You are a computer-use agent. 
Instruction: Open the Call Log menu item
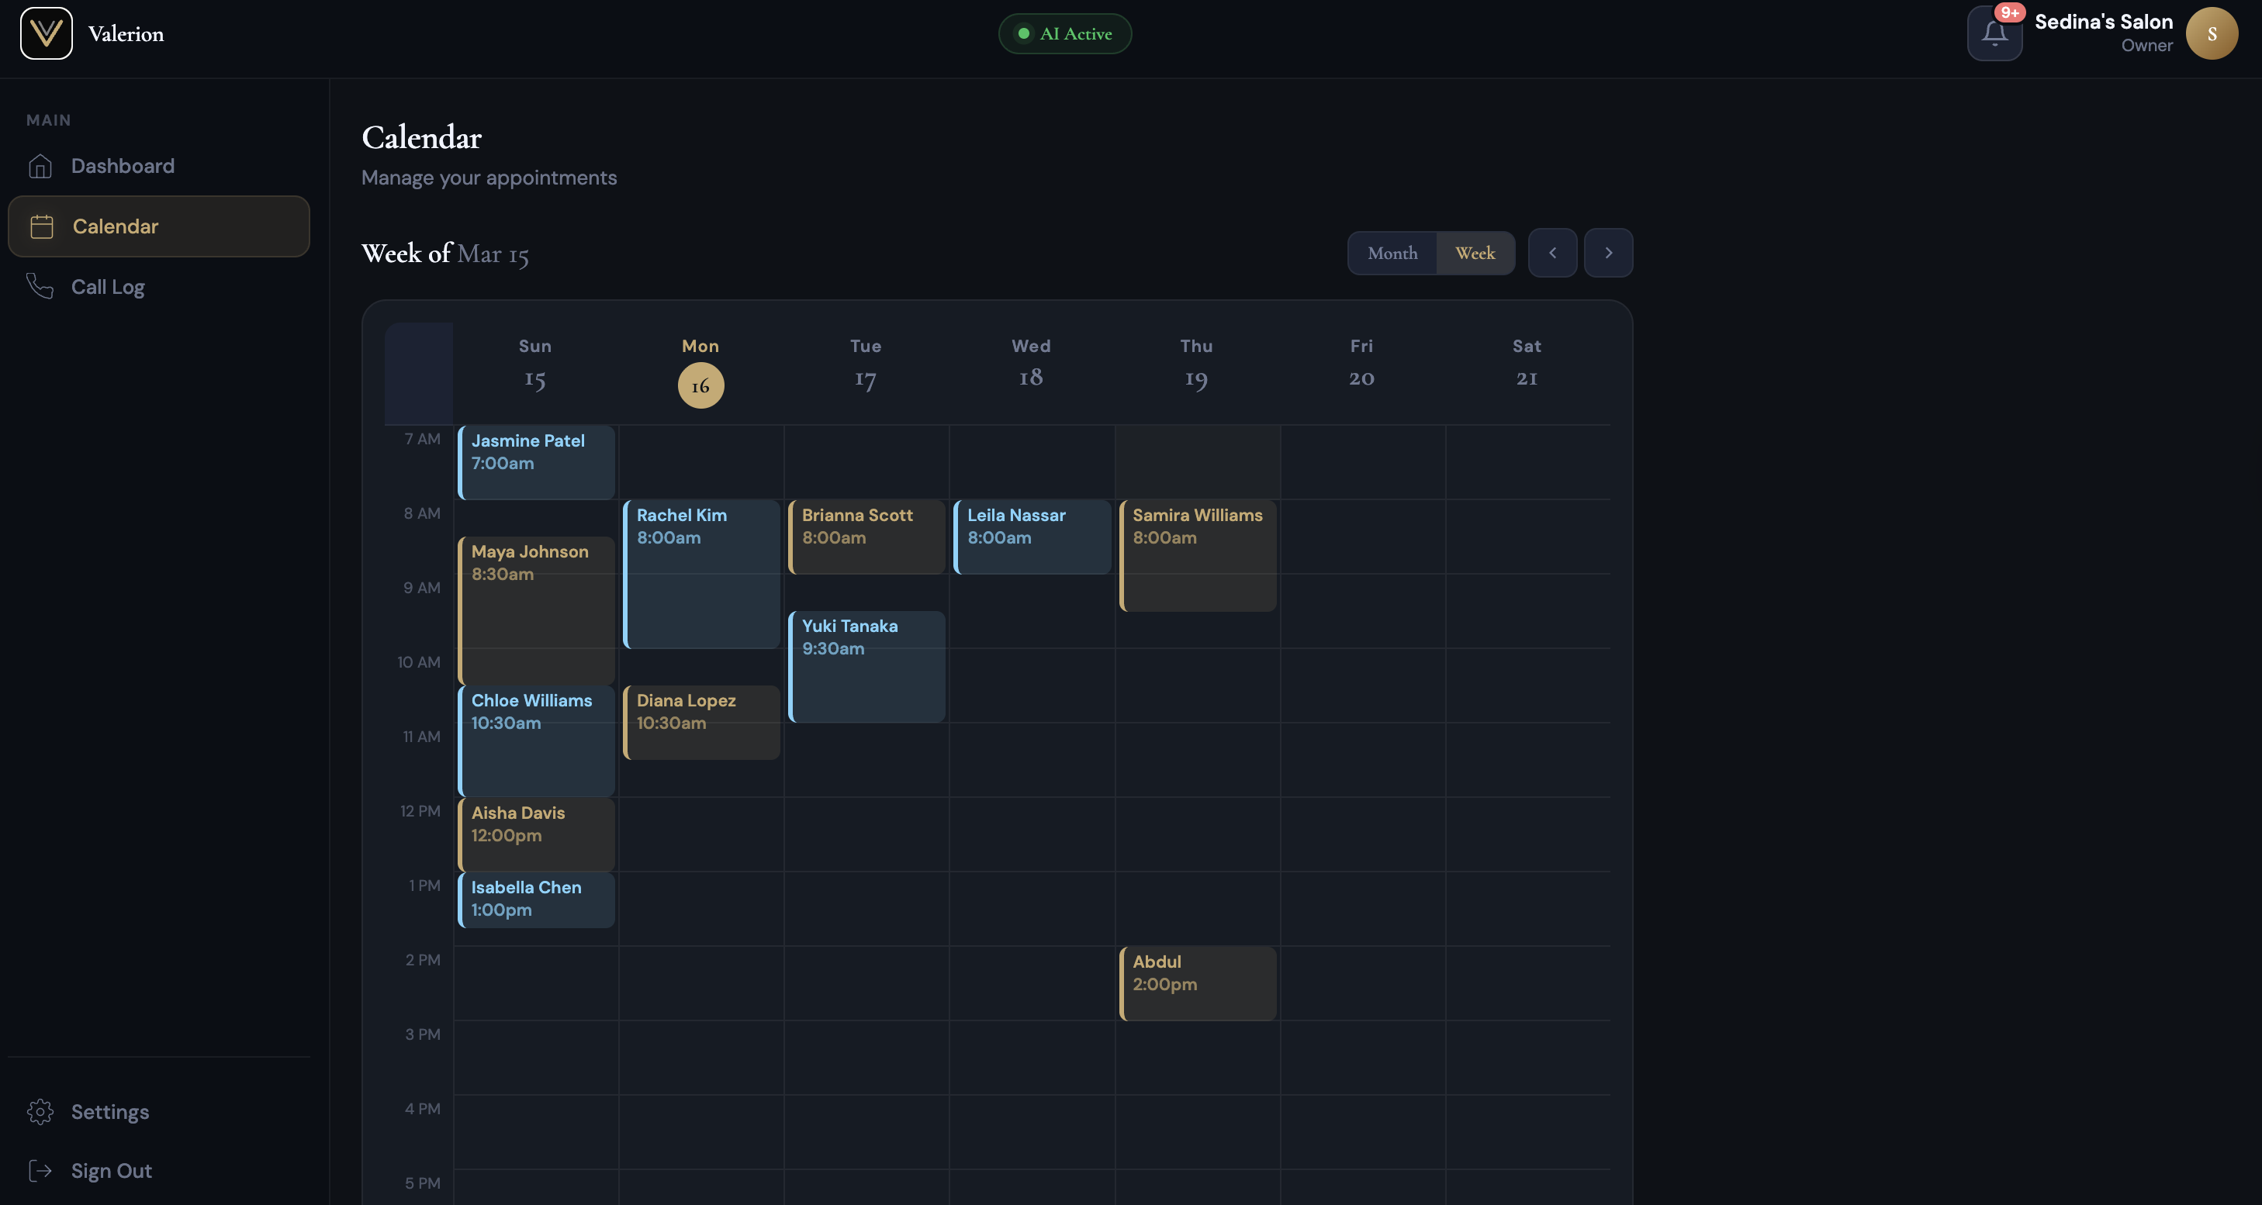(108, 287)
